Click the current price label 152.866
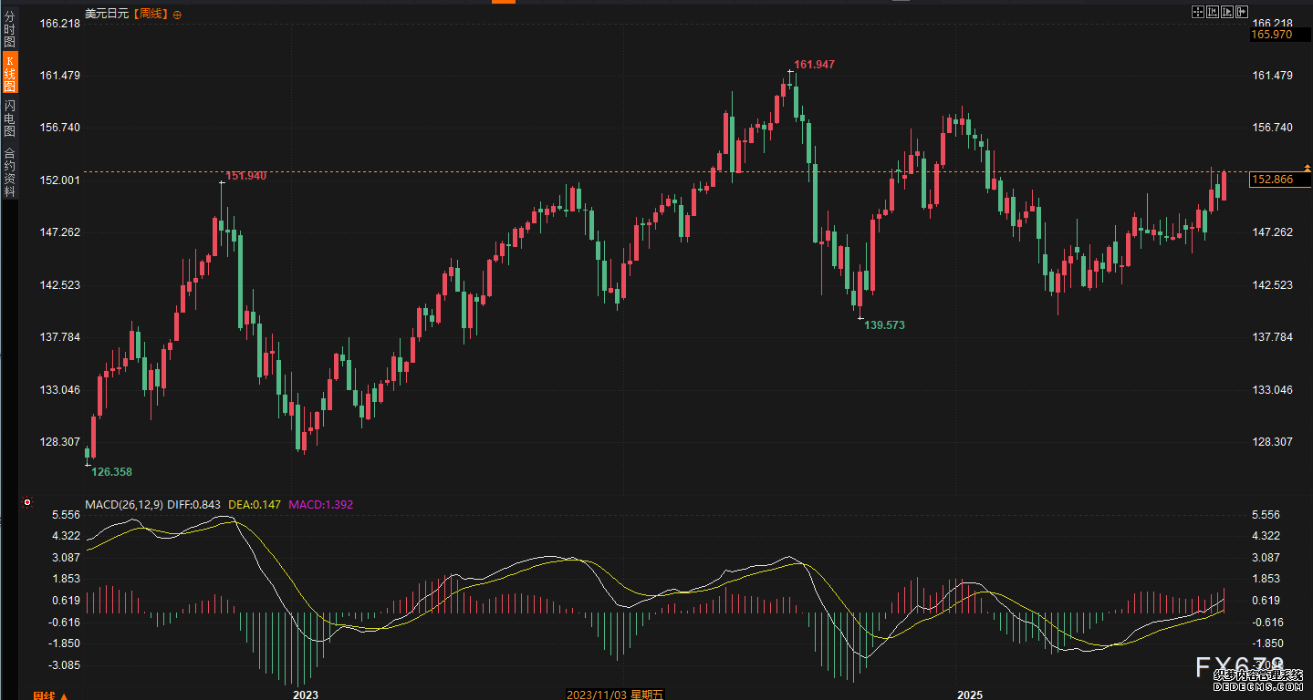The width and height of the screenshot is (1313, 700). 1272,180
